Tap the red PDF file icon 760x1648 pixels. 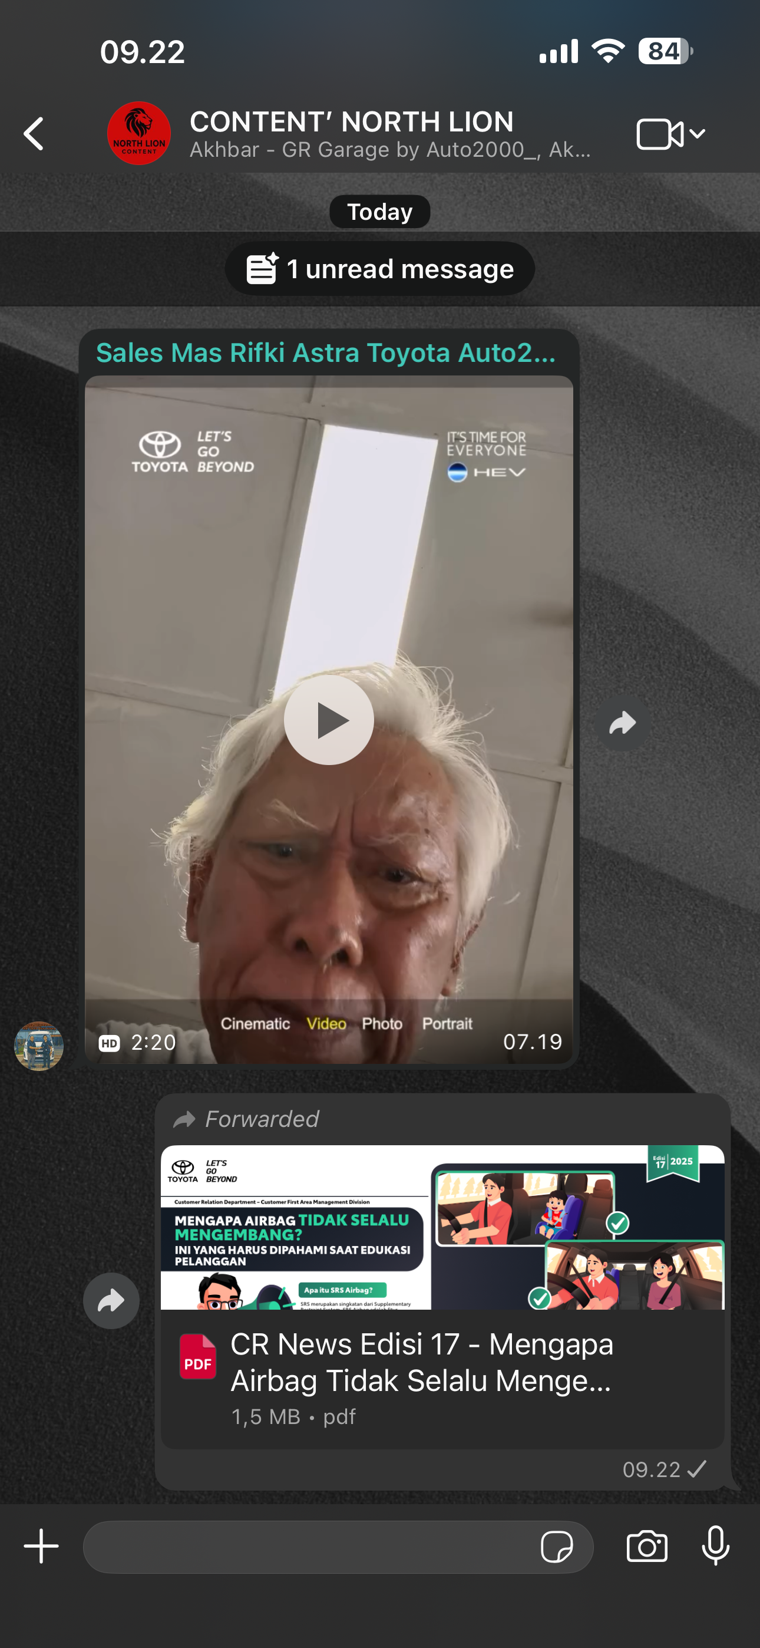click(x=198, y=1356)
